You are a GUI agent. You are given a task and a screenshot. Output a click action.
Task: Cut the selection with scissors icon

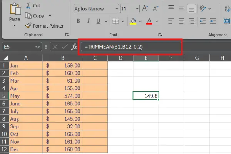(x=28, y=6)
